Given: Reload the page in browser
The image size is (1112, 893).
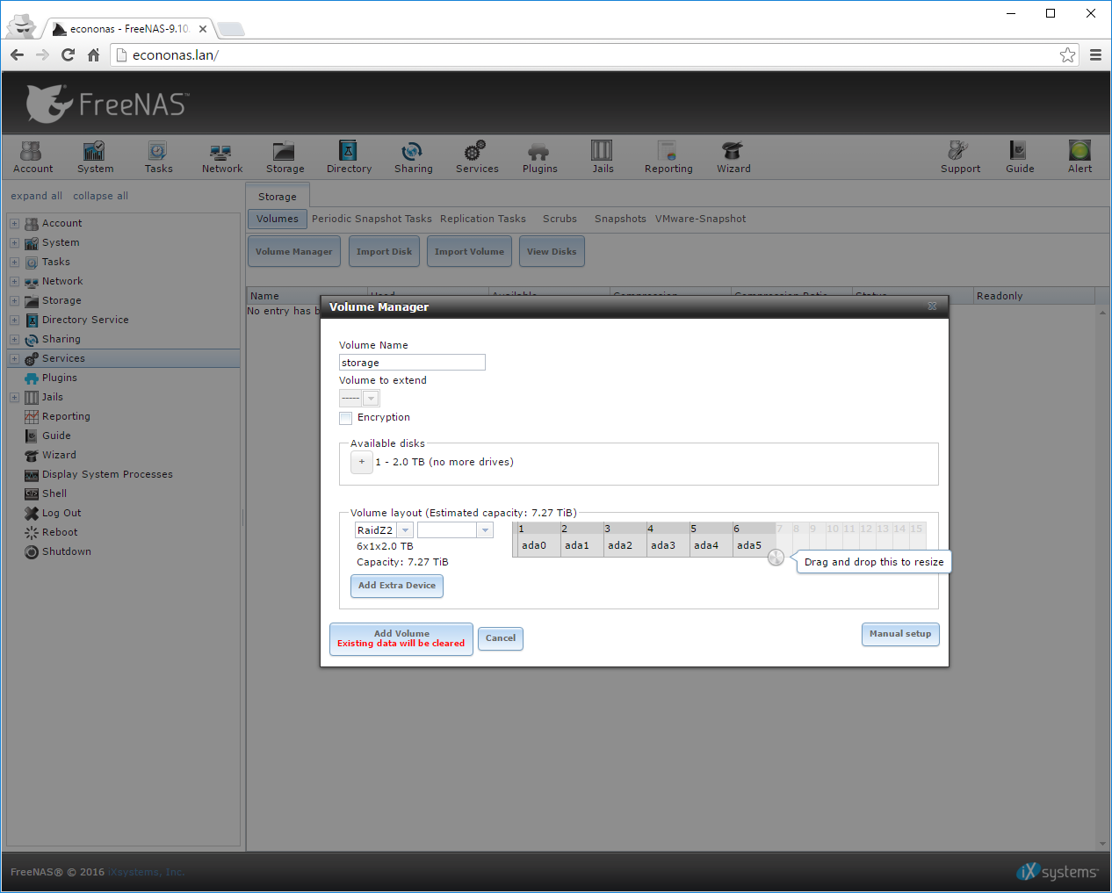Looking at the screenshot, I should (x=68, y=54).
